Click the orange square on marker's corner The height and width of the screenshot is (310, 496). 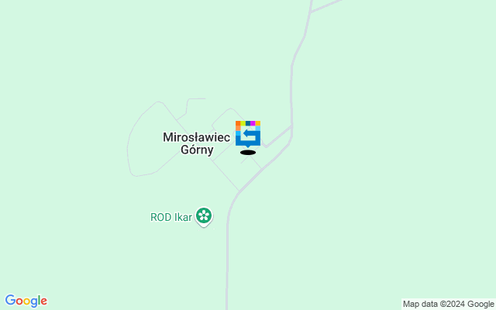coord(238,123)
